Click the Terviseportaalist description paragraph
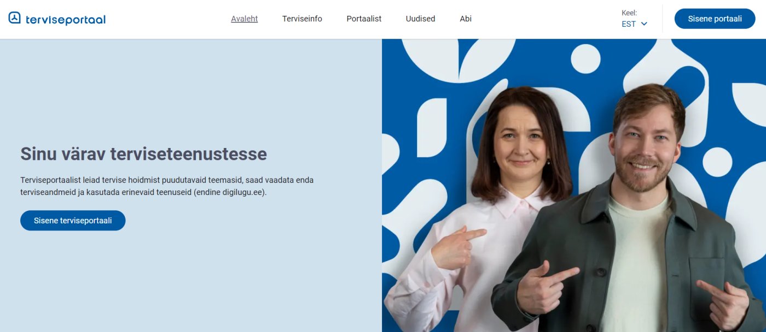 (167, 186)
